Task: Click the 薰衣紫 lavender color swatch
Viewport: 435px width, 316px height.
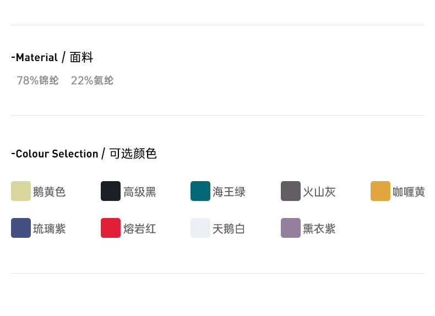Action: 291,228
